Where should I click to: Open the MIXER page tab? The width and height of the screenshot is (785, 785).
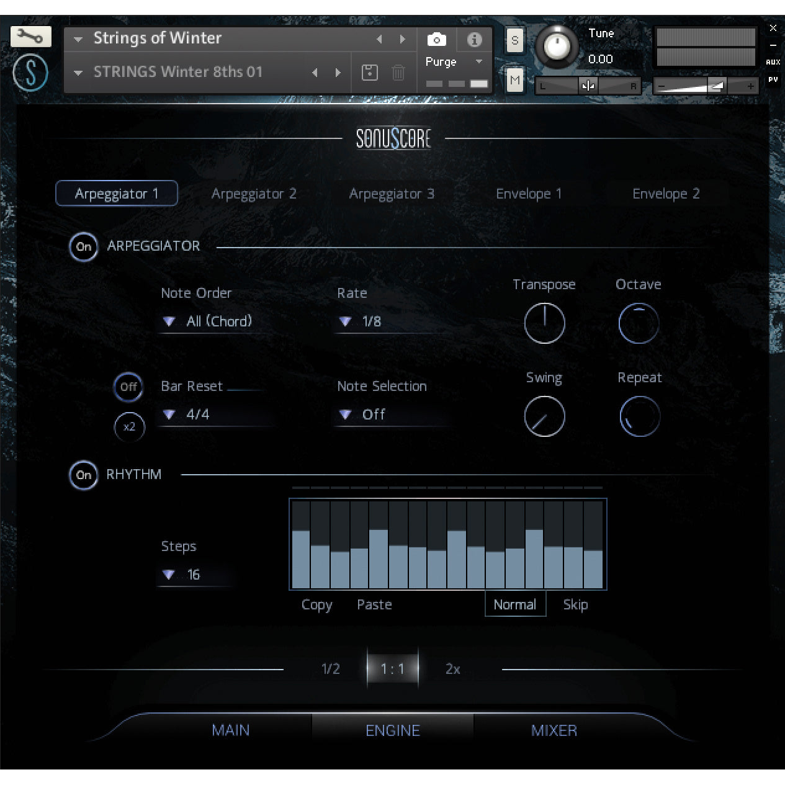click(554, 730)
